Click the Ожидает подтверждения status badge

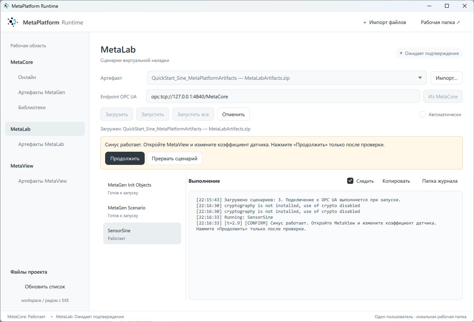429,53
